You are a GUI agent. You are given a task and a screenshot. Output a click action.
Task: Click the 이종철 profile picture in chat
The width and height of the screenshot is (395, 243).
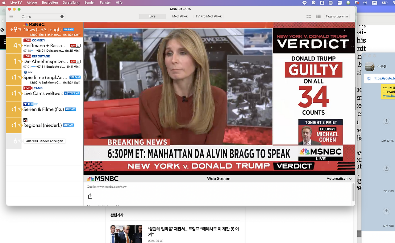tap(370, 66)
